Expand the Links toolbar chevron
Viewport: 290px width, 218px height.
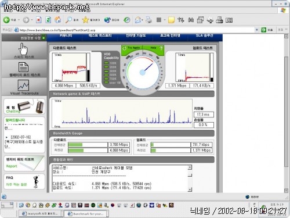(287, 30)
